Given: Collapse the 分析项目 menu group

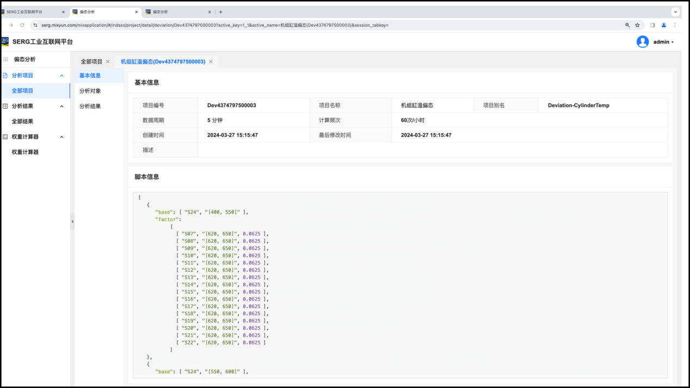Looking at the screenshot, I should [61, 76].
